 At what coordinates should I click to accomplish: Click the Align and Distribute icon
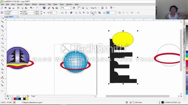(x=132, y=13)
